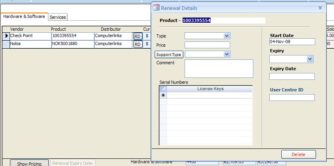Click the RD button in Nokia row

click(137, 44)
